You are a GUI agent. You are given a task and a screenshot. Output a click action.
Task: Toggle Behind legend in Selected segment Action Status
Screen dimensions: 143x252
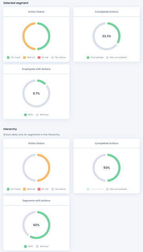pos(29,57)
